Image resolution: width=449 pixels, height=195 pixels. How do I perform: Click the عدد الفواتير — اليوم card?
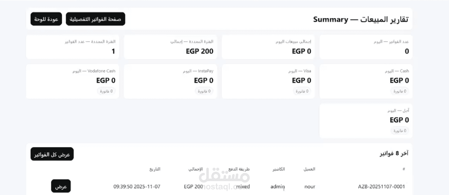pyautogui.click(x=366, y=47)
